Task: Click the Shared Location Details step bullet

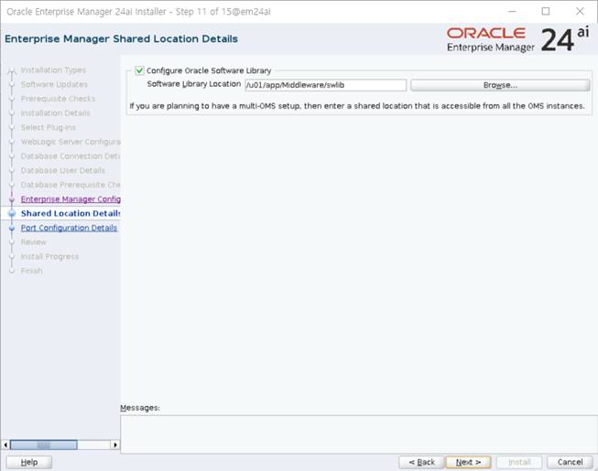Action: 12,213
